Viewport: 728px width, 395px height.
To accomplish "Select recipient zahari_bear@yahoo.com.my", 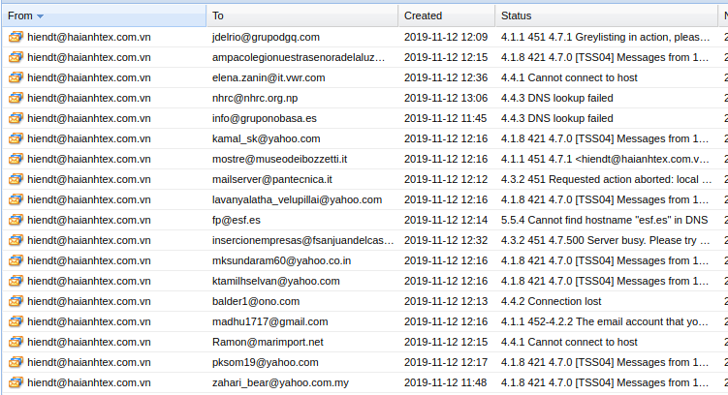I will pyautogui.click(x=280, y=382).
